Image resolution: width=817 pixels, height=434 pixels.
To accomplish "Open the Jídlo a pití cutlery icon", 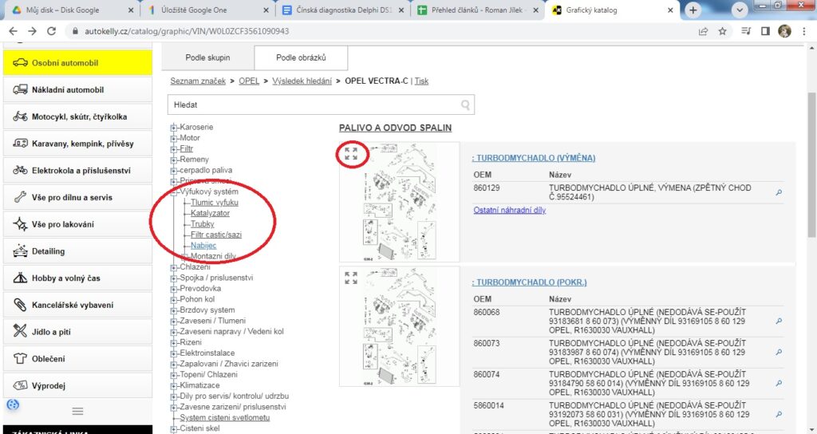I will pyautogui.click(x=20, y=331).
